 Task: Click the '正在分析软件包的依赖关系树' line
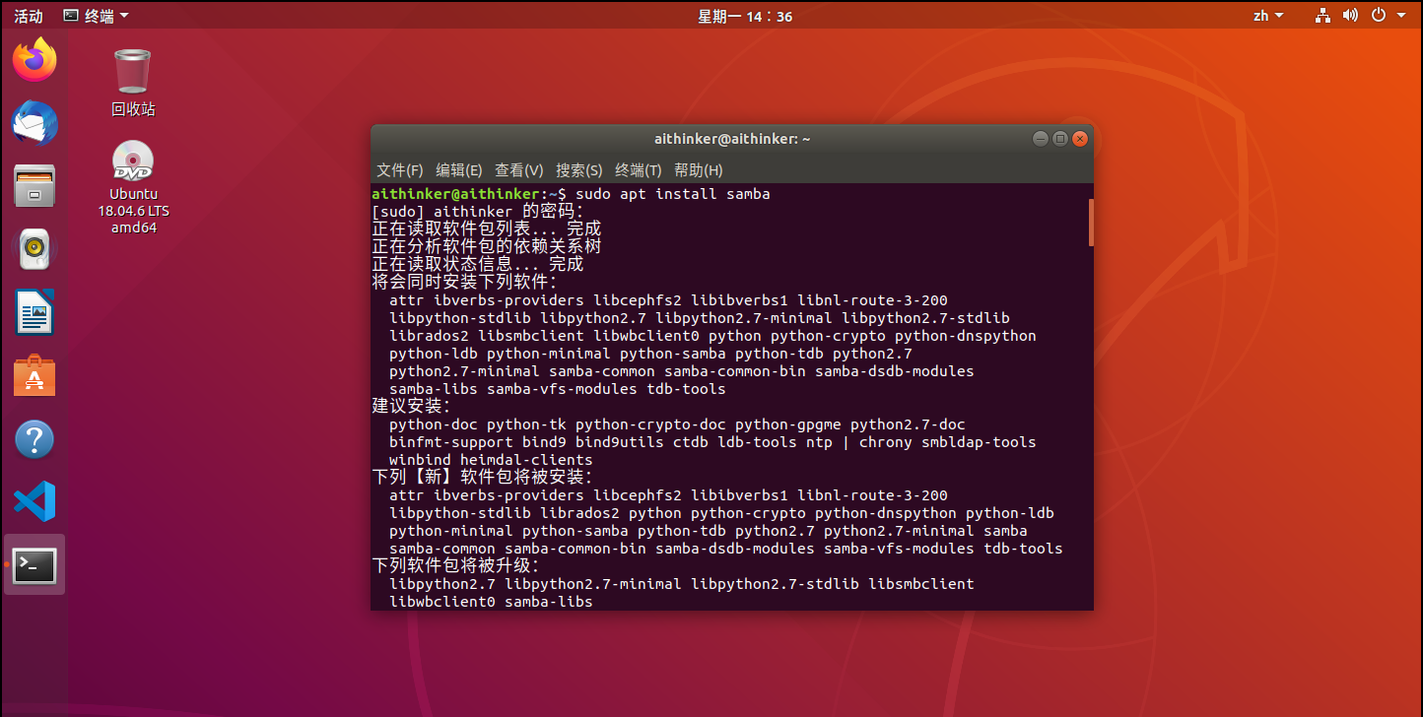tap(487, 246)
